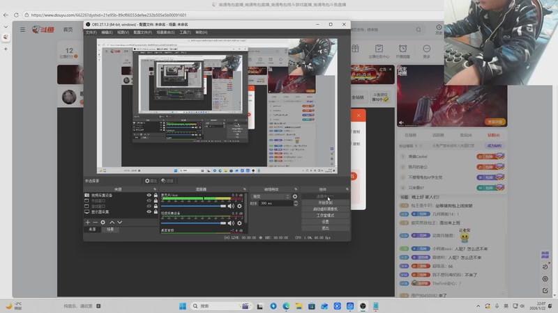Open 主播任务中心 icon
This screenshot has height=313, width=558.
(379, 51)
